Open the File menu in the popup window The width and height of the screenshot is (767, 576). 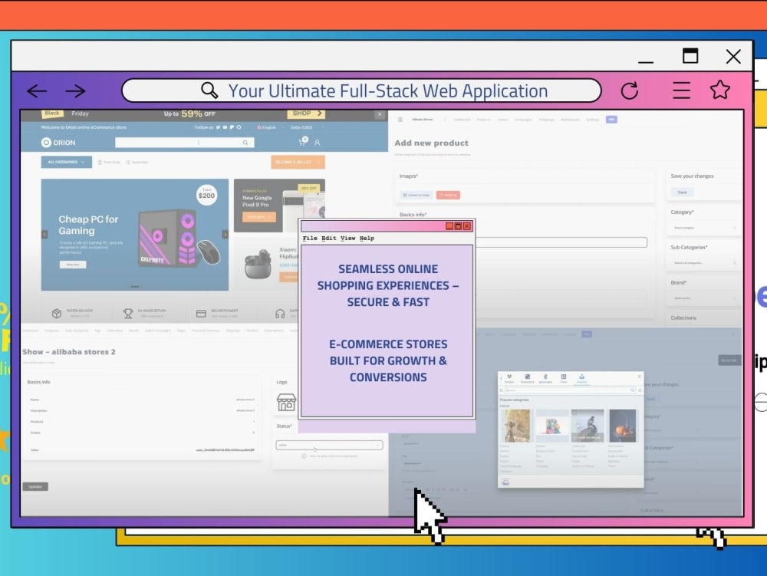tap(310, 238)
